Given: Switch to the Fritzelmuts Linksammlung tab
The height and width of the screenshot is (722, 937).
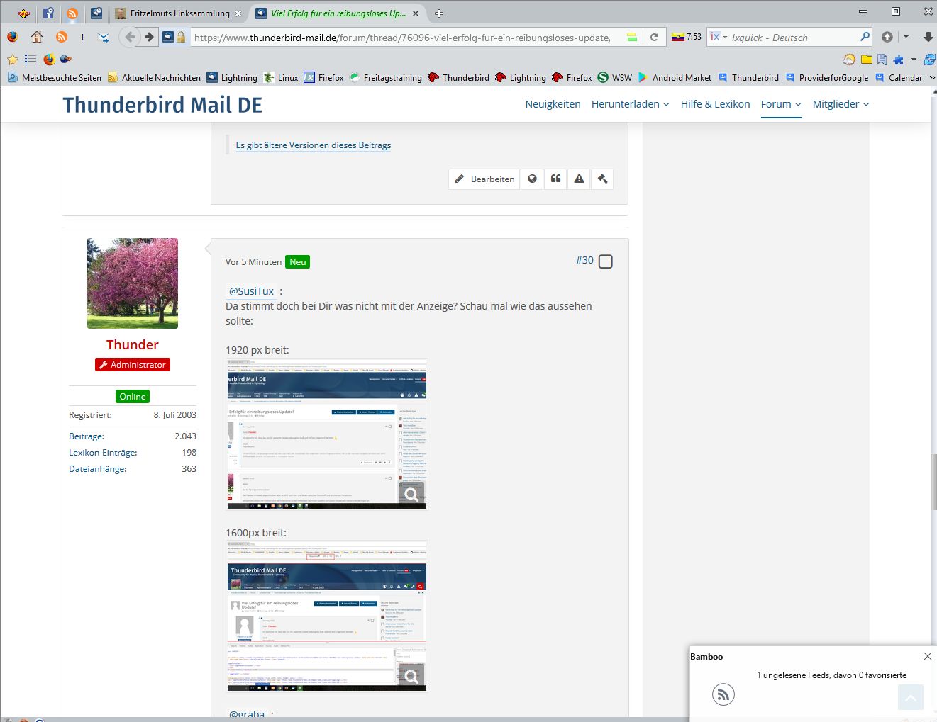Looking at the screenshot, I should 179,13.
